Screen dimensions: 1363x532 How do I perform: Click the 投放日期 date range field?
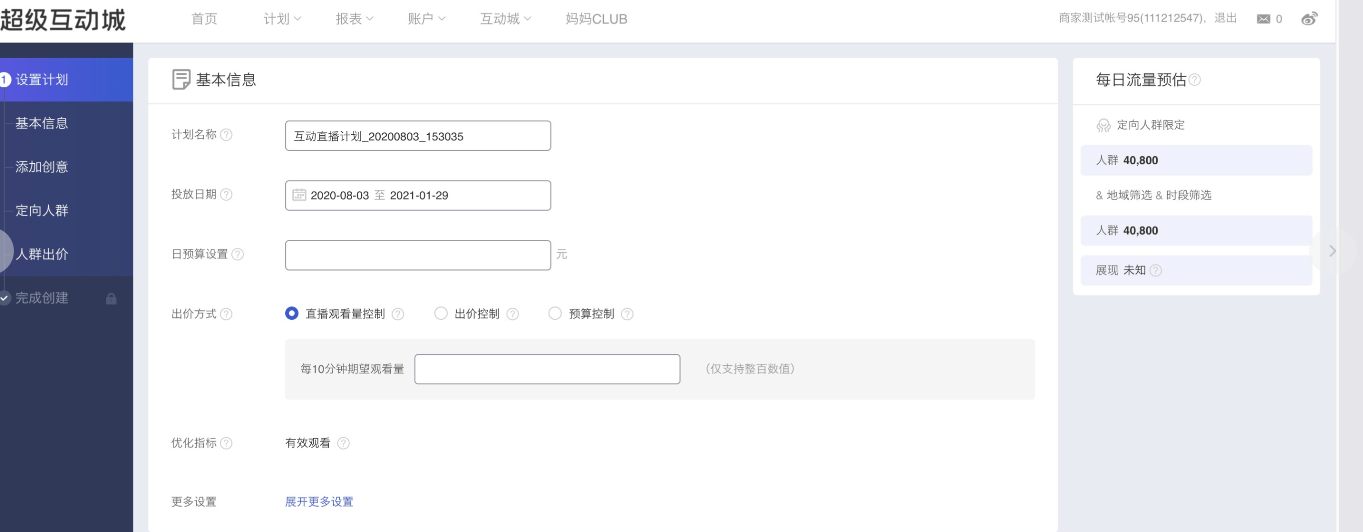point(418,196)
